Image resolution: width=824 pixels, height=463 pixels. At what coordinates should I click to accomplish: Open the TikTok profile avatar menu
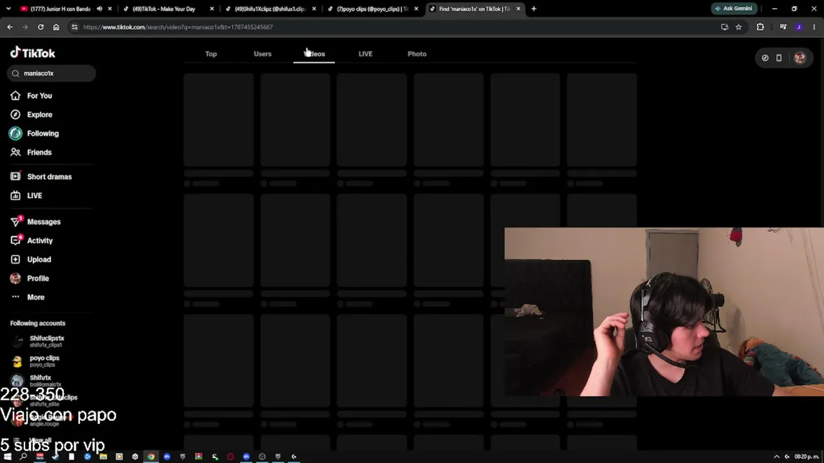click(x=800, y=58)
